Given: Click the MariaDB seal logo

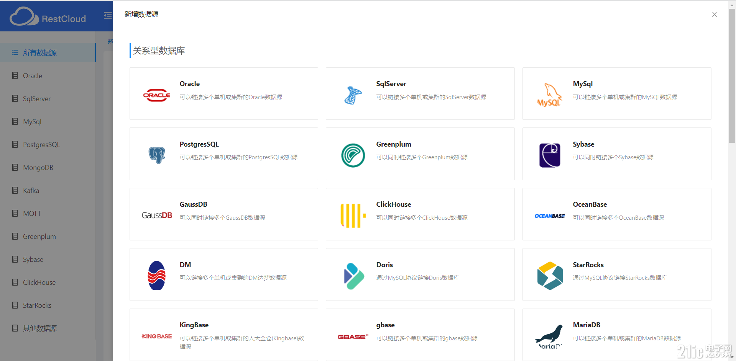Looking at the screenshot, I should (x=549, y=336).
